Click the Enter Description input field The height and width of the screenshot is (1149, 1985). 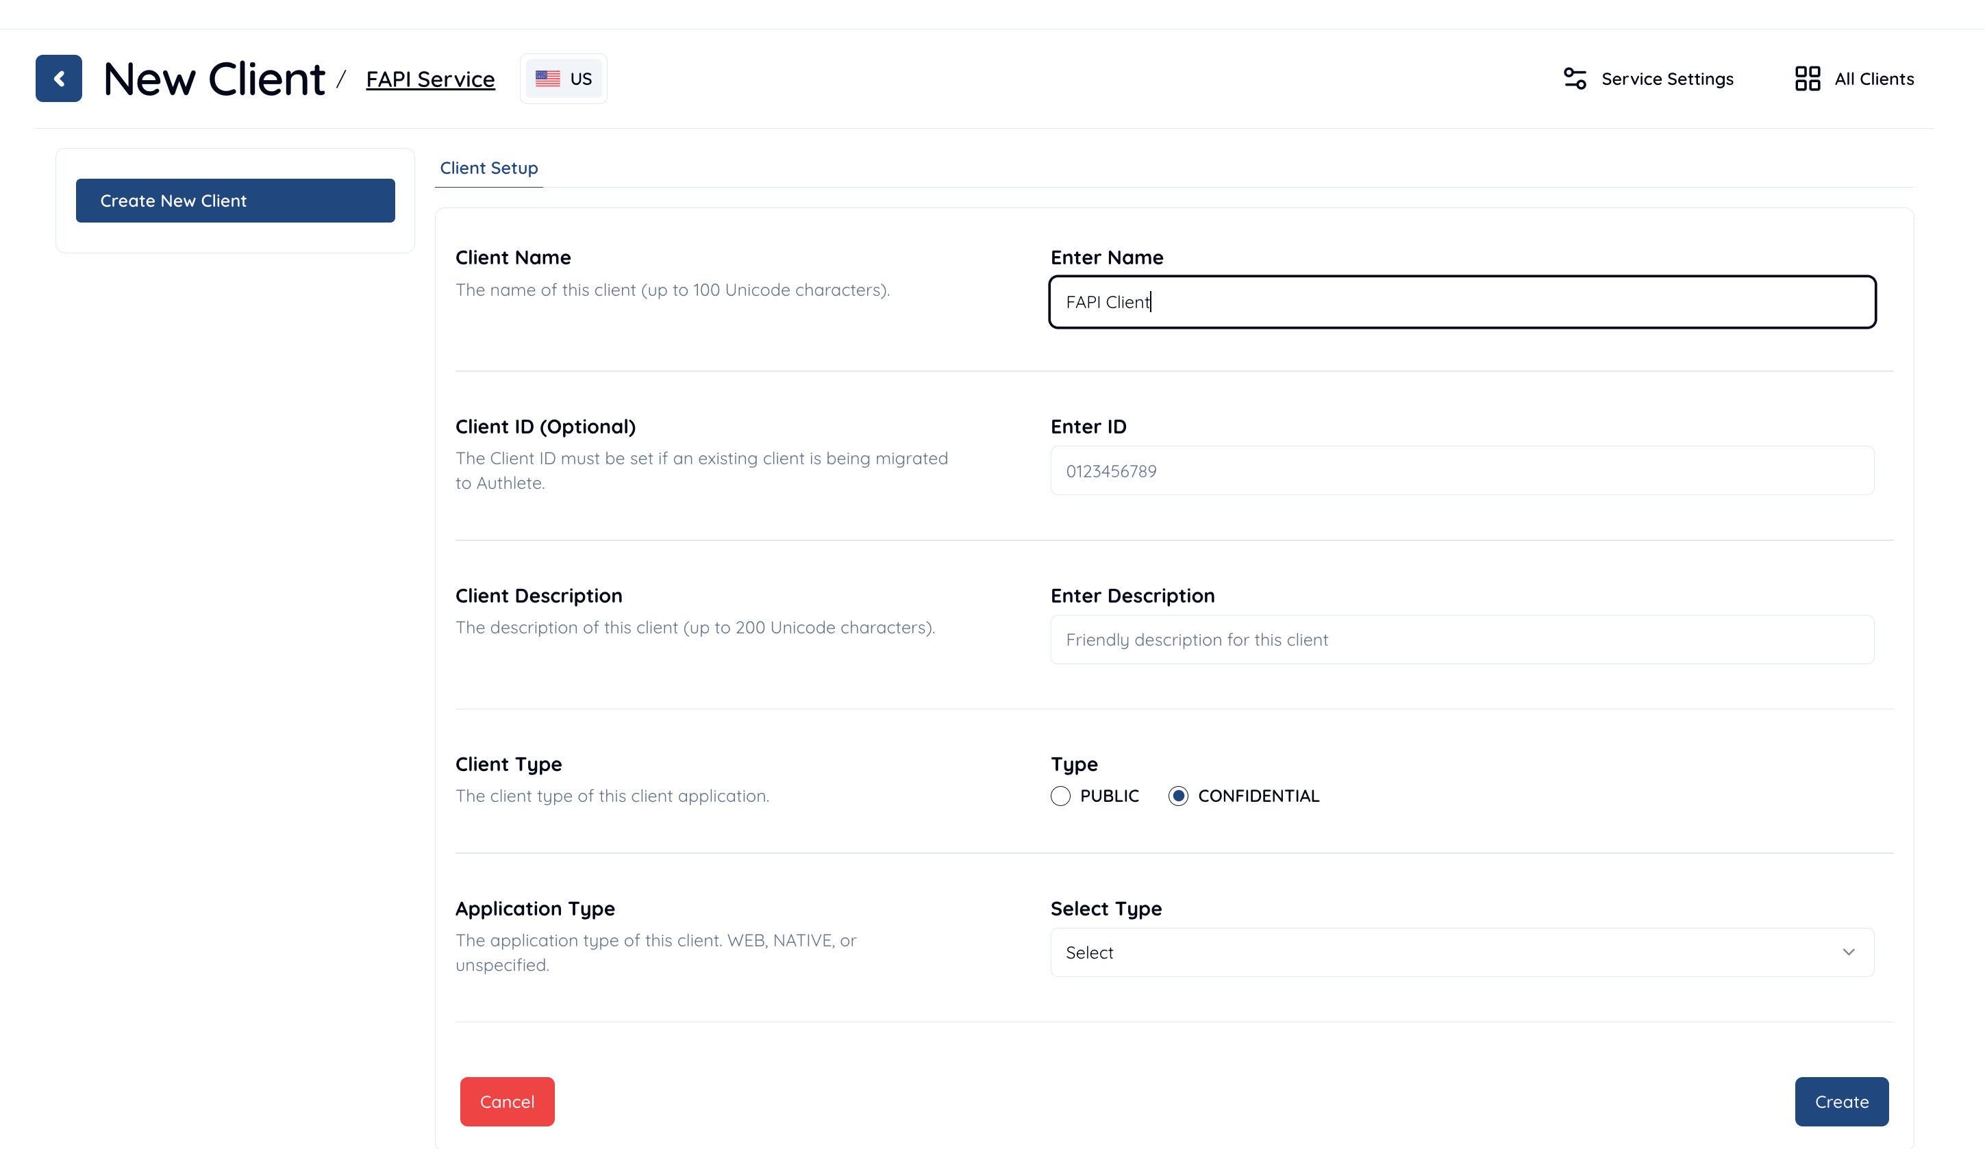(x=1461, y=640)
